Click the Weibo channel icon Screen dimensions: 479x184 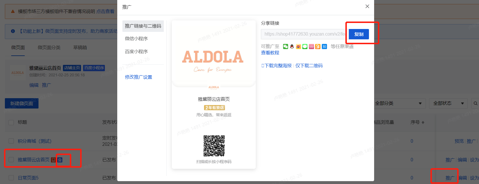(x=299, y=47)
